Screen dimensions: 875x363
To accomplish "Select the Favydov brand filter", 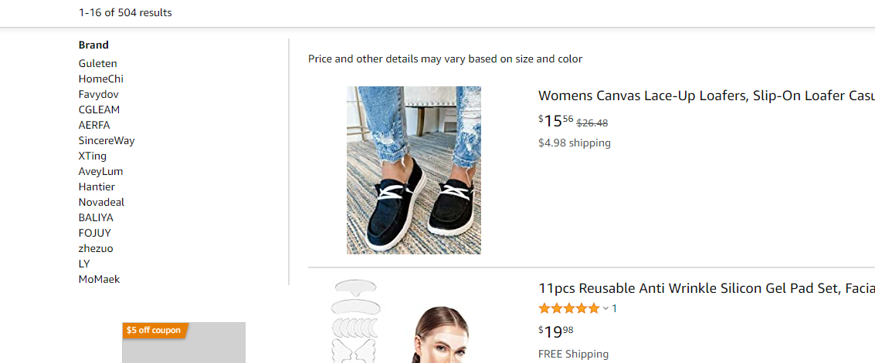I will [99, 94].
